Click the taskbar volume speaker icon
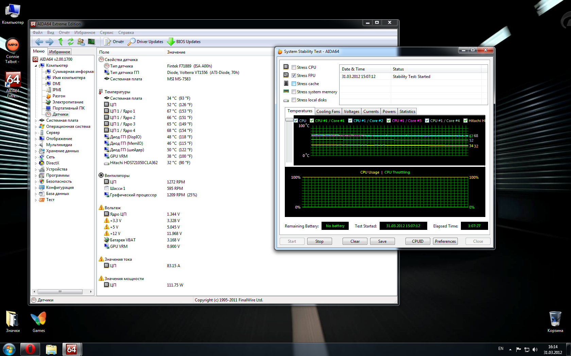Screen dimensions: 571x356 pos(535,349)
